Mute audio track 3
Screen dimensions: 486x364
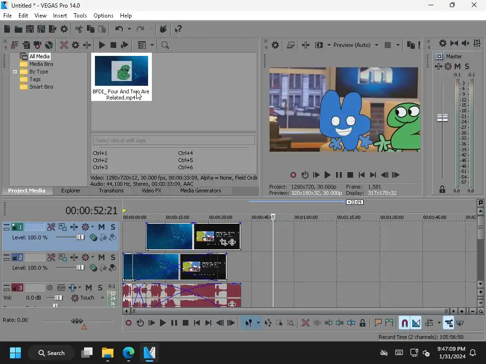(88, 288)
